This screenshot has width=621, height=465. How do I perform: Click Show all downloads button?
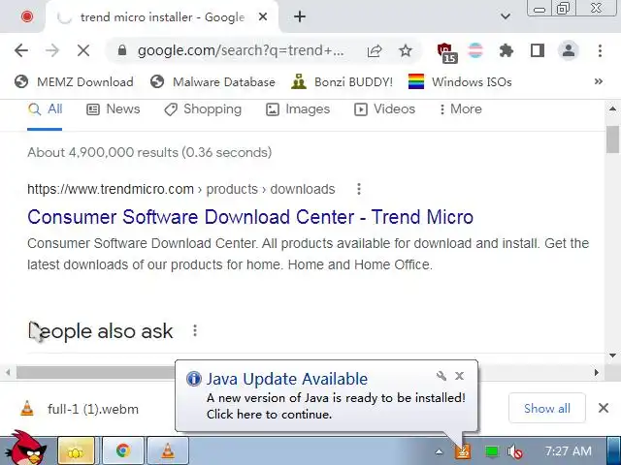click(547, 408)
